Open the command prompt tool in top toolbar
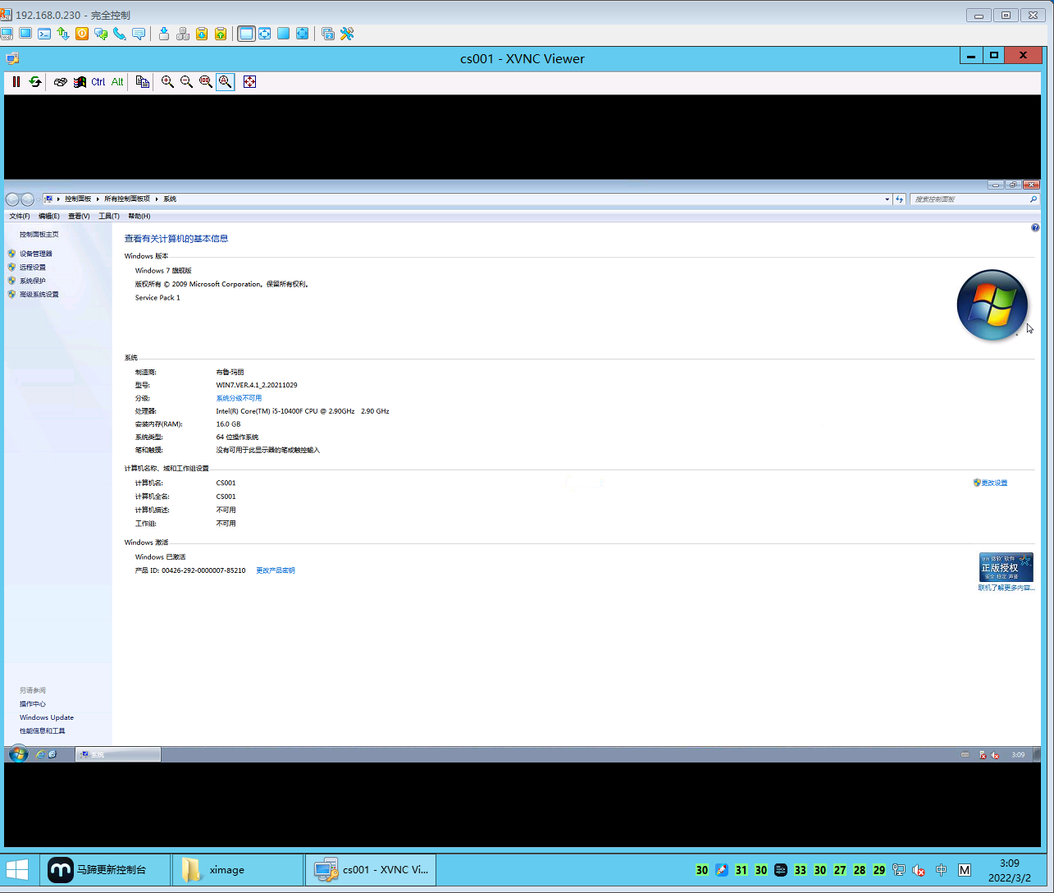Image resolution: width=1054 pixels, height=893 pixels. pyautogui.click(x=44, y=34)
